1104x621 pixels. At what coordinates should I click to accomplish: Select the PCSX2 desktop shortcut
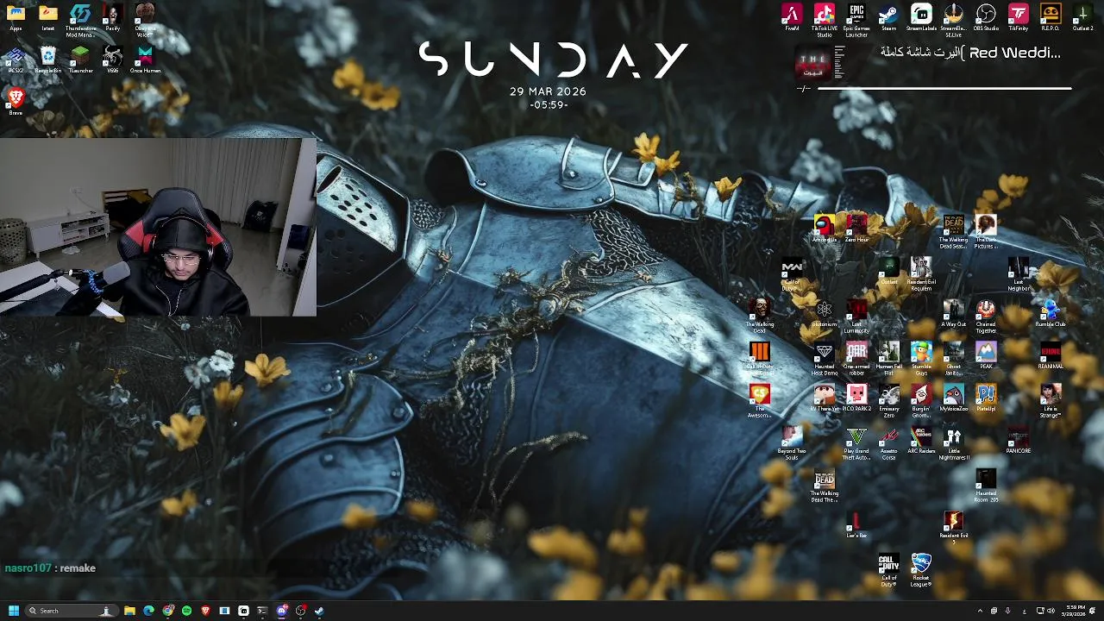[x=16, y=60]
